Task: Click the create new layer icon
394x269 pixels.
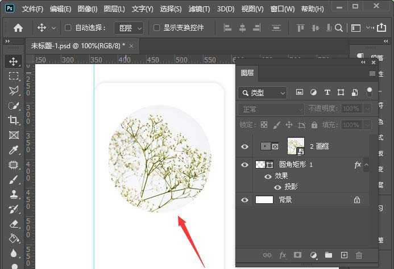Action: 344,256
